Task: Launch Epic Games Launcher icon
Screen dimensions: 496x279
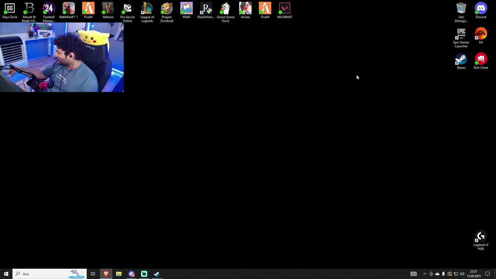Action: [461, 38]
